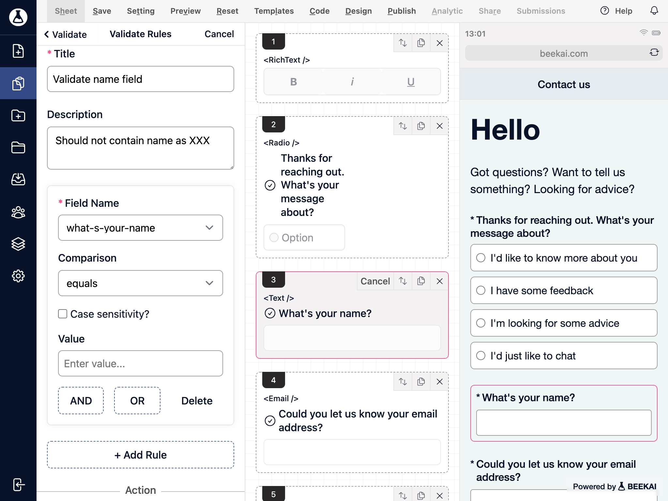Duplicate block 4 Email

(x=421, y=381)
